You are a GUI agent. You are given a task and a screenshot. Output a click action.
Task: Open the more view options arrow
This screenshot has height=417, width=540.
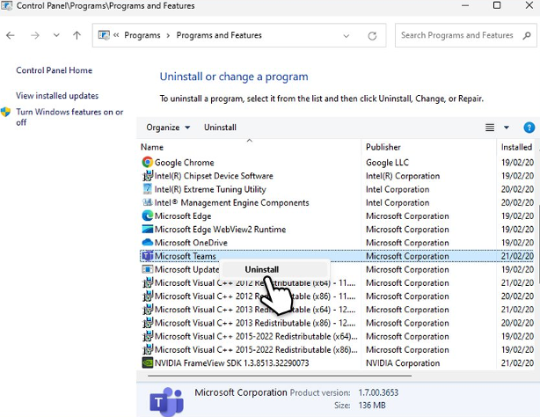click(507, 128)
